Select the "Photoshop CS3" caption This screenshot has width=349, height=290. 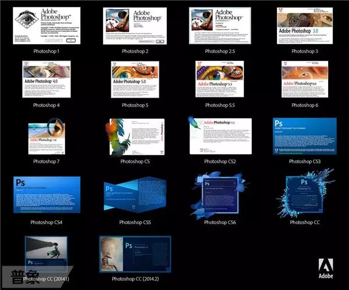tap(305, 162)
